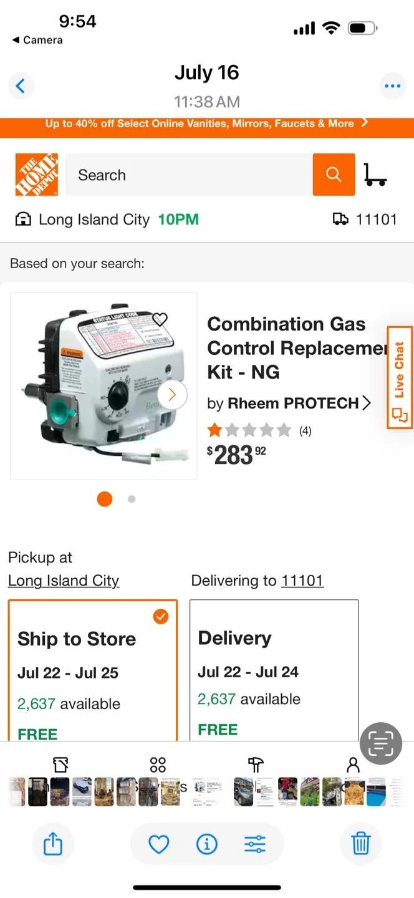Tap the 11101 delivery ZIP link

tap(302, 581)
